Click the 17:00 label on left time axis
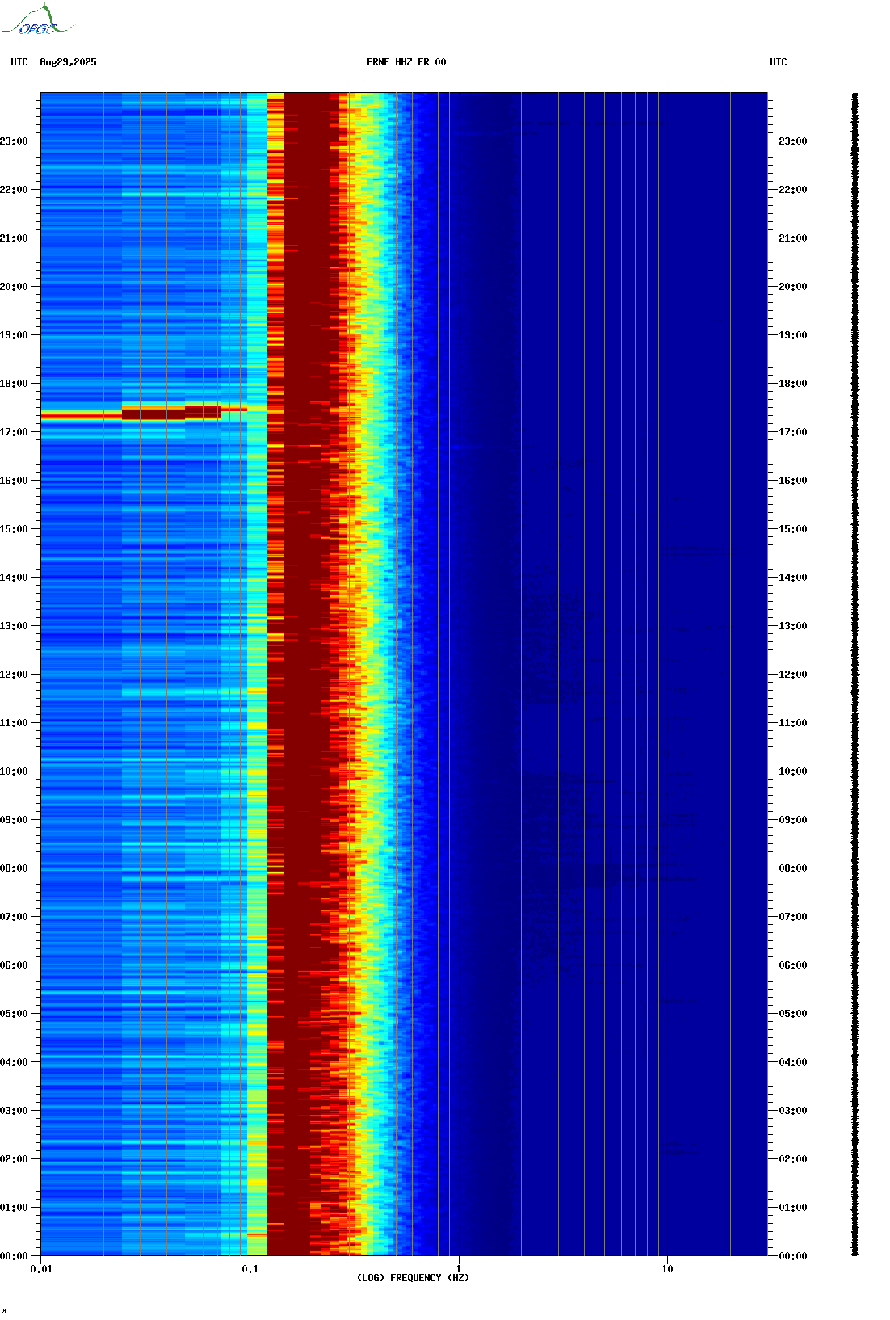890x1320 pixels. (x=14, y=432)
